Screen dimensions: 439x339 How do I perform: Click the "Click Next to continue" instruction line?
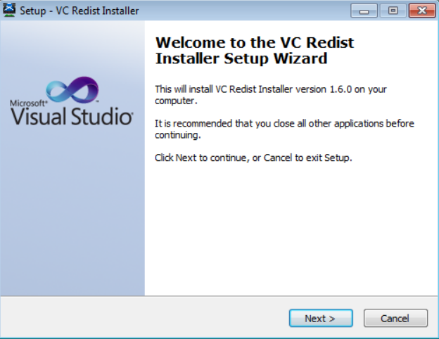(x=253, y=157)
